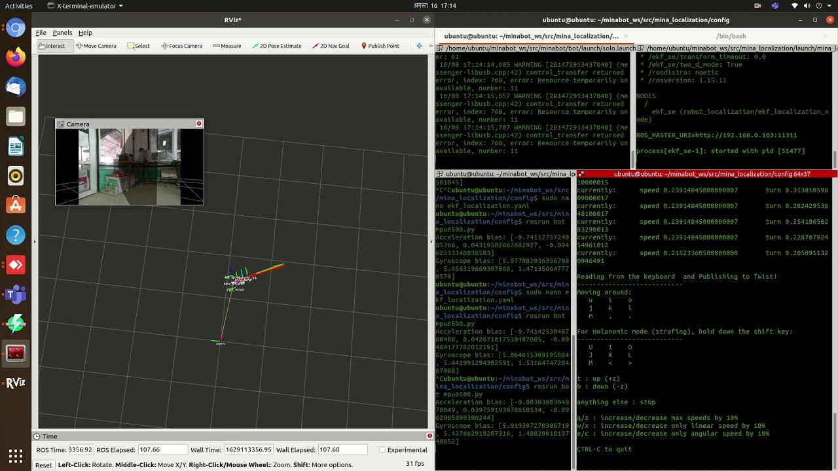Open the volume indicator
This screenshot has width=838, height=471.
coord(808,5)
